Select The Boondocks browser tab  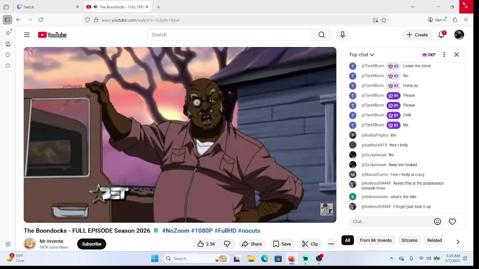click(x=117, y=7)
